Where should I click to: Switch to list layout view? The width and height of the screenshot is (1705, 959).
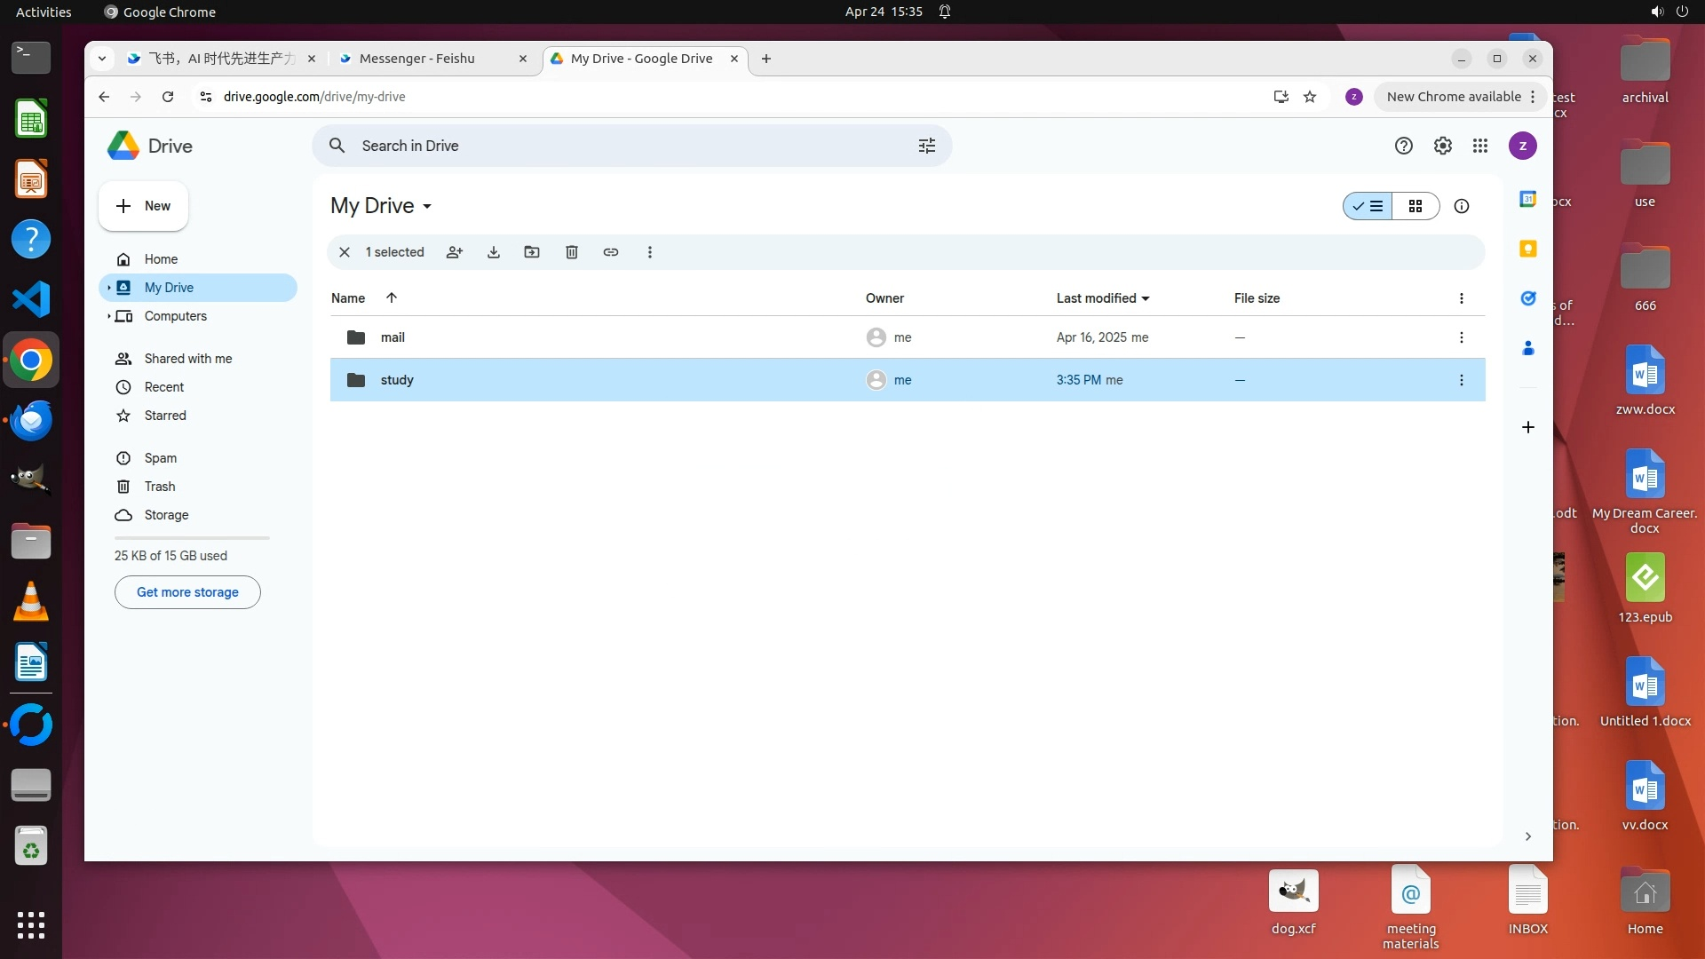(1368, 206)
